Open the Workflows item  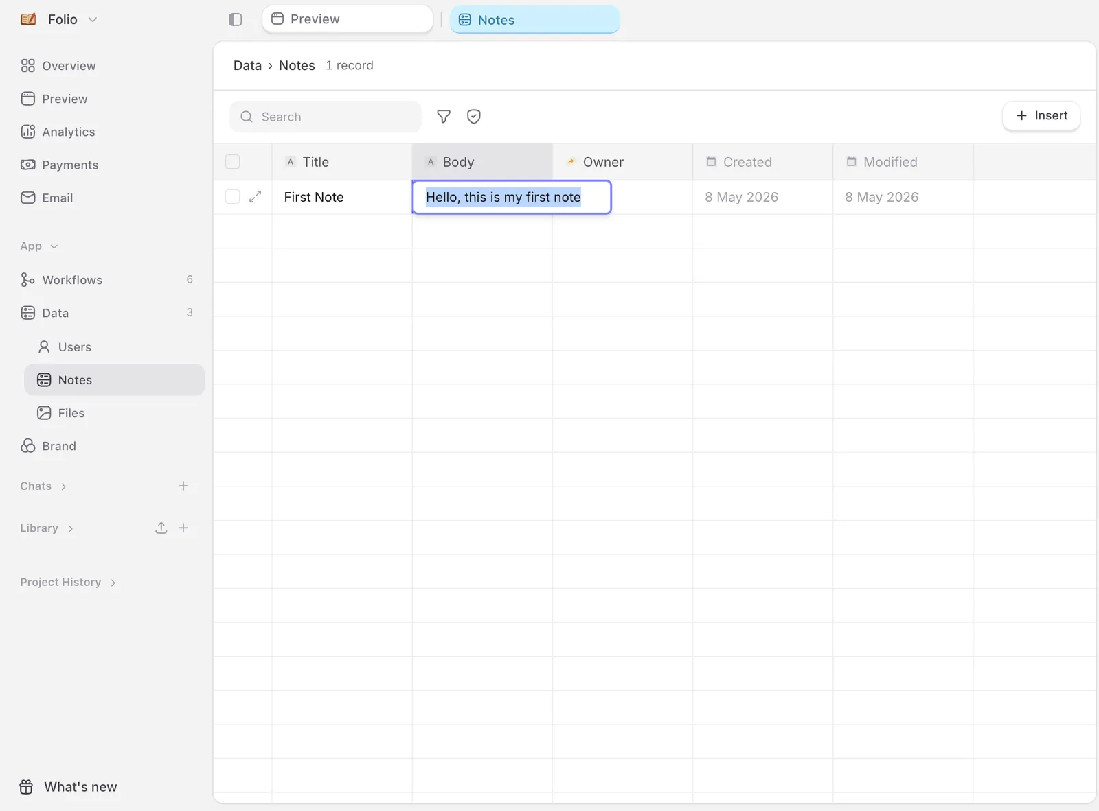click(72, 280)
